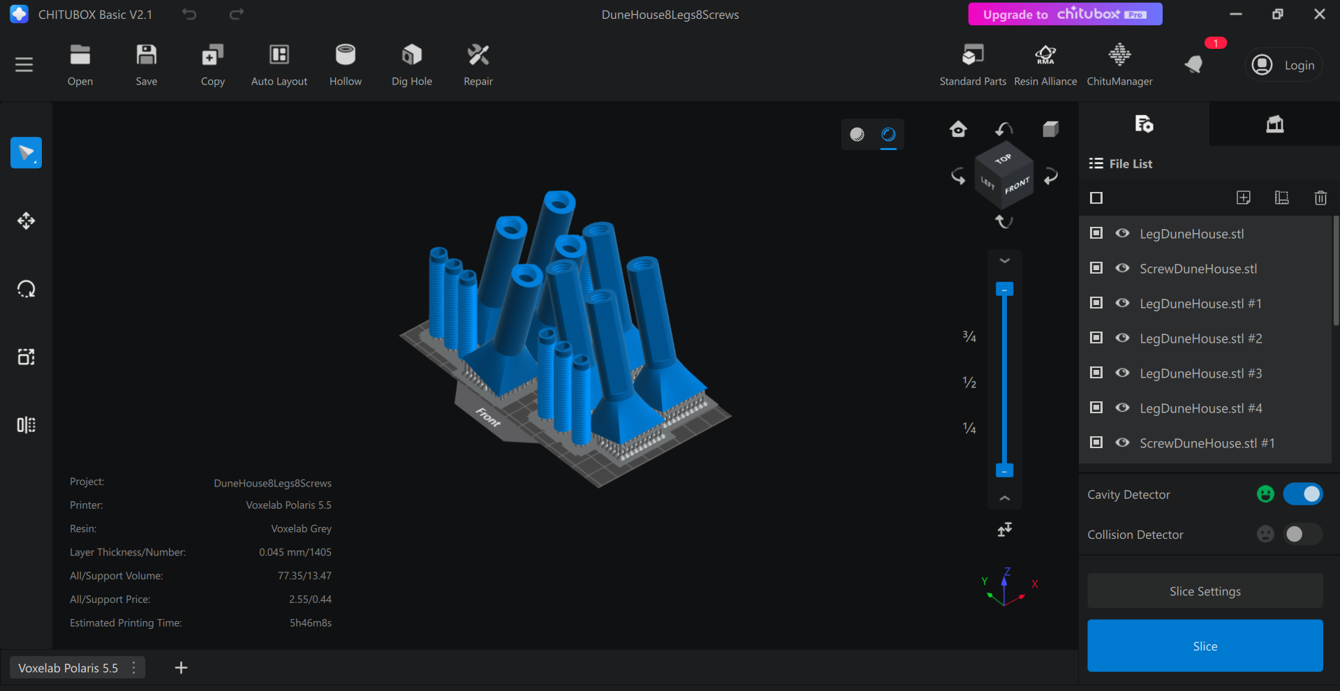Image resolution: width=1340 pixels, height=691 pixels.
Task: Step layer slider down with chevron
Action: [x=1005, y=260]
